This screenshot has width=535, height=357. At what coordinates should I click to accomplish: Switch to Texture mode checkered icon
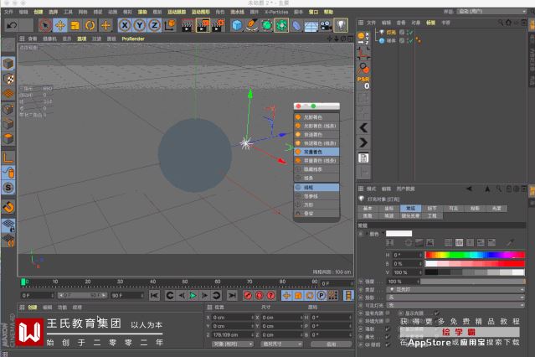pyautogui.click(x=8, y=79)
